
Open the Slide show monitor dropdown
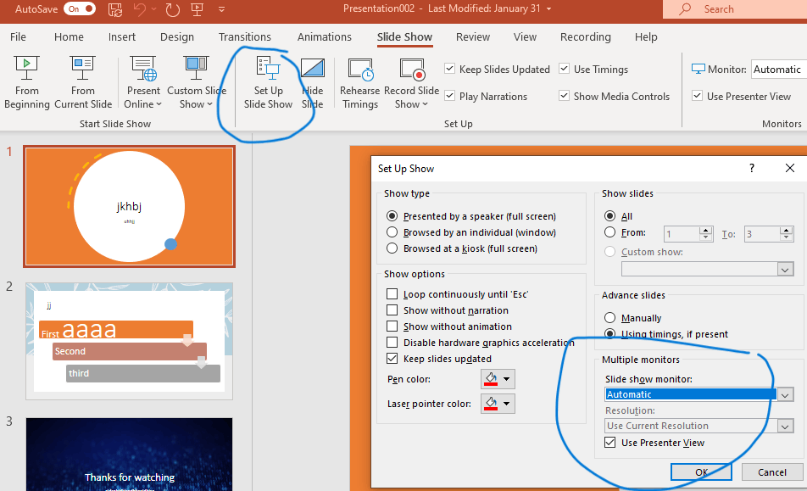786,394
